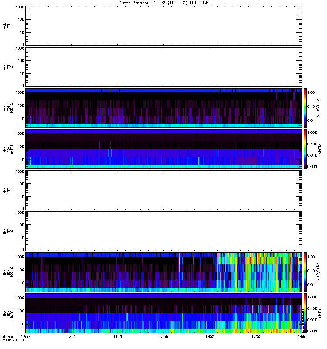This screenshot has width=327, height=349.
Task: Click the '100' tick label of thb fff 2 panel
Action: [x=21, y=61]
